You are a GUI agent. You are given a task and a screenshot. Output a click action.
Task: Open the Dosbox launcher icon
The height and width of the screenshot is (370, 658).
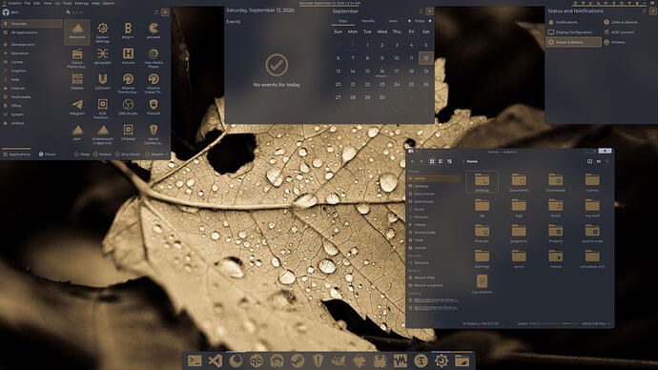(x=77, y=82)
